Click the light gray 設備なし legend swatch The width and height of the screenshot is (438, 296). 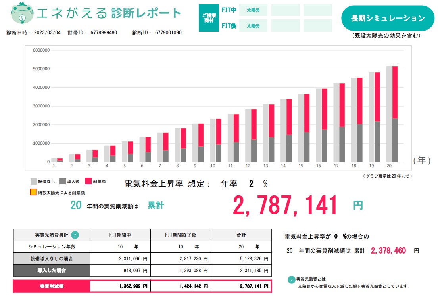pyautogui.click(x=34, y=181)
